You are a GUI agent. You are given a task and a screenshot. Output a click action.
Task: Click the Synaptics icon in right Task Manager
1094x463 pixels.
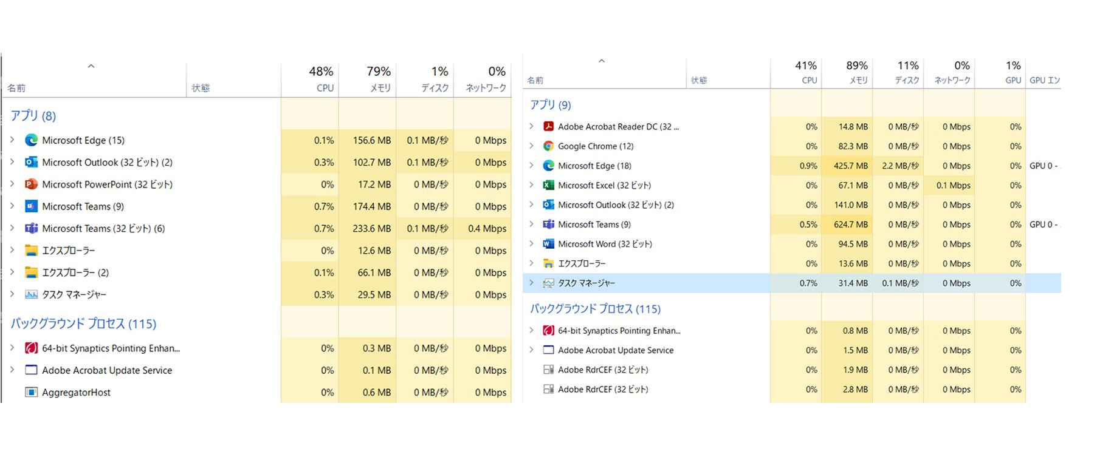[548, 331]
